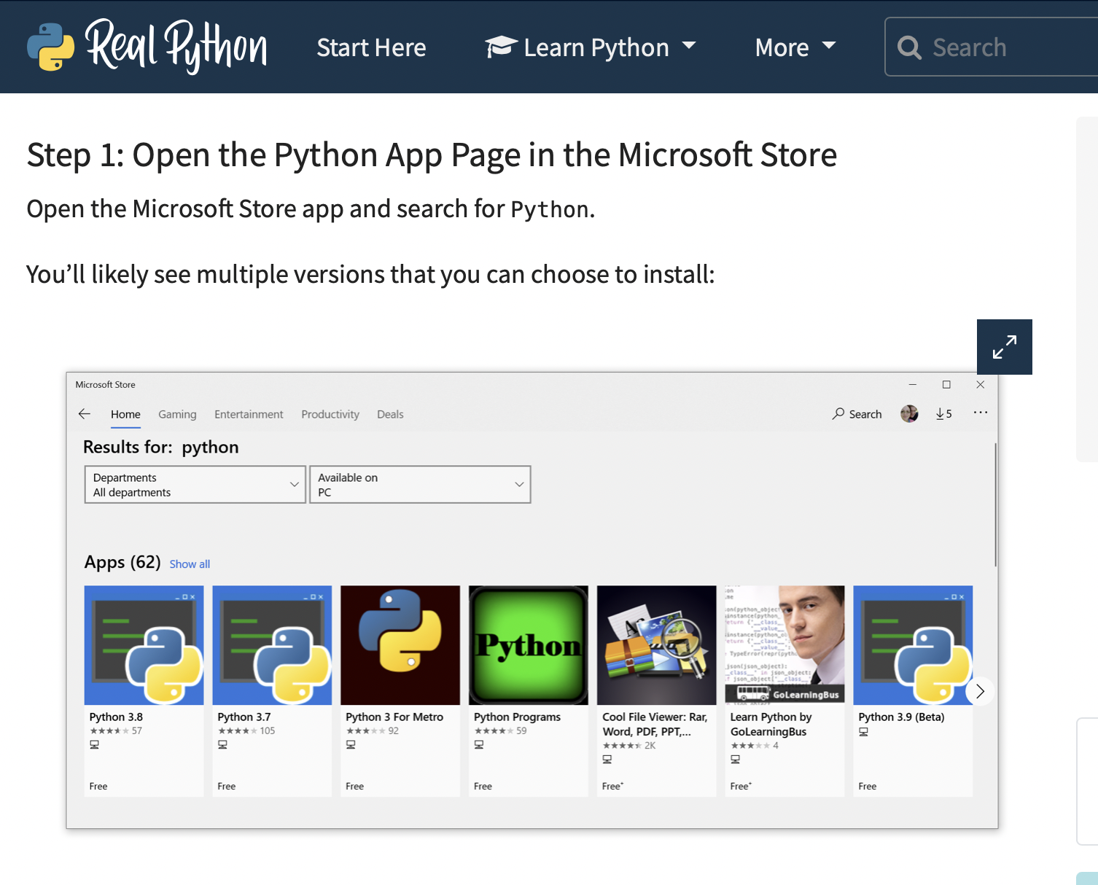Open the user profile avatar
Screen dimensions: 1098x885
pos(909,413)
